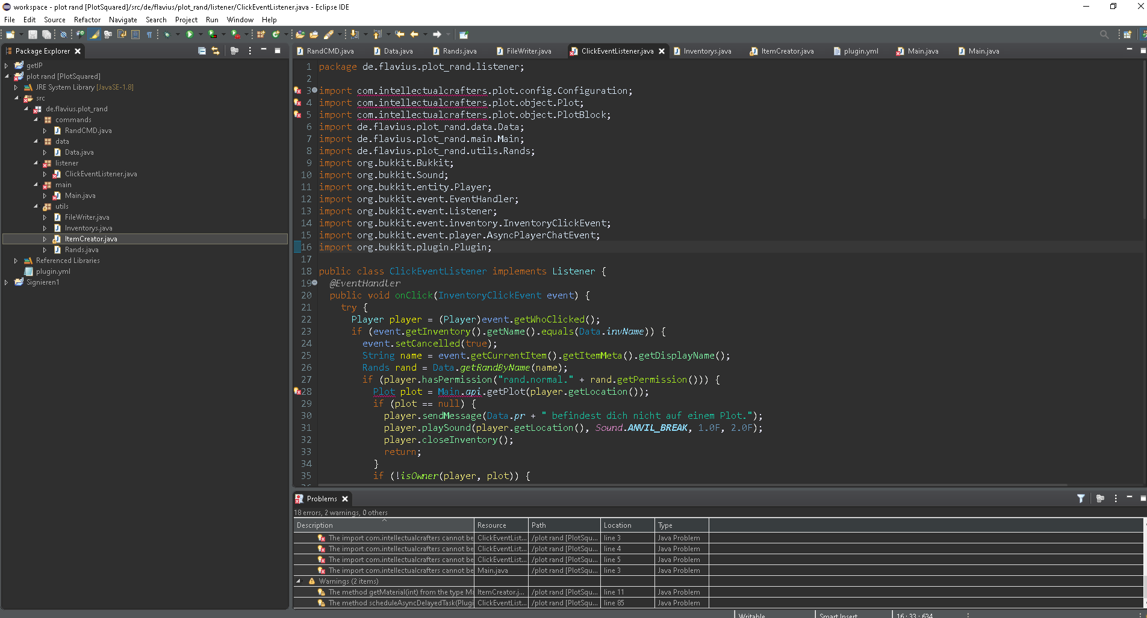This screenshot has height=618, width=1147.
Task: Open the Debug dropdown arrow
Action: [x=178, y=34]
